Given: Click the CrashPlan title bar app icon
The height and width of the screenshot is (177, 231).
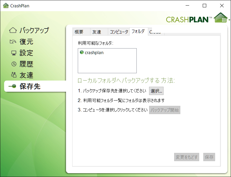Looking at the screenshot, I should 6,6.
